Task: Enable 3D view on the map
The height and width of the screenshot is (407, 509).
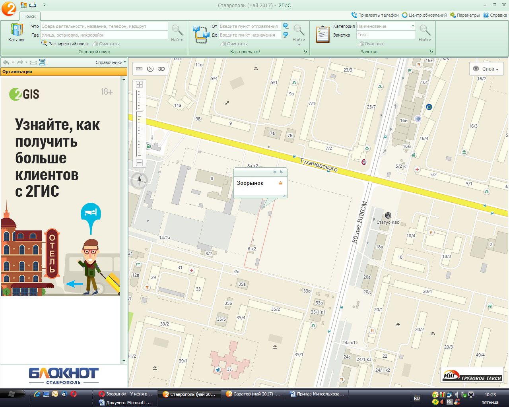Action: point(161,68)
